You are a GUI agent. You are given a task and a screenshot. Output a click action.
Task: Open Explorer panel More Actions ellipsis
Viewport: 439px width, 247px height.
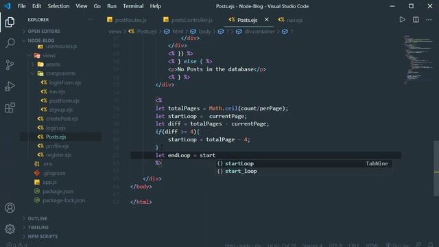91,19
